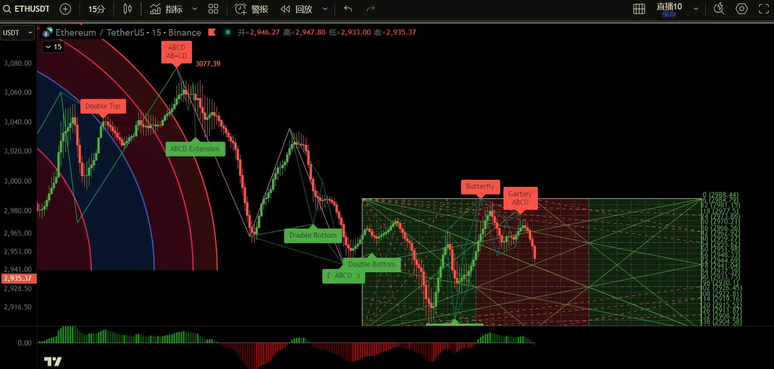The image size is (774, 369).
Task: Click the green market status dot
Action: coord(228,32)
